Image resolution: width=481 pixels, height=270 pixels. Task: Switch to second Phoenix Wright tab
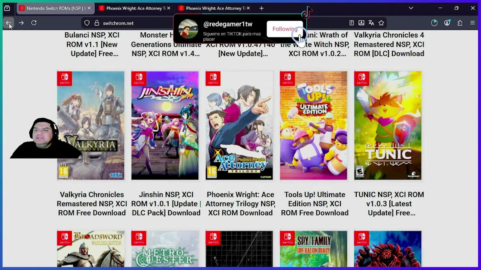pos(135,8)
